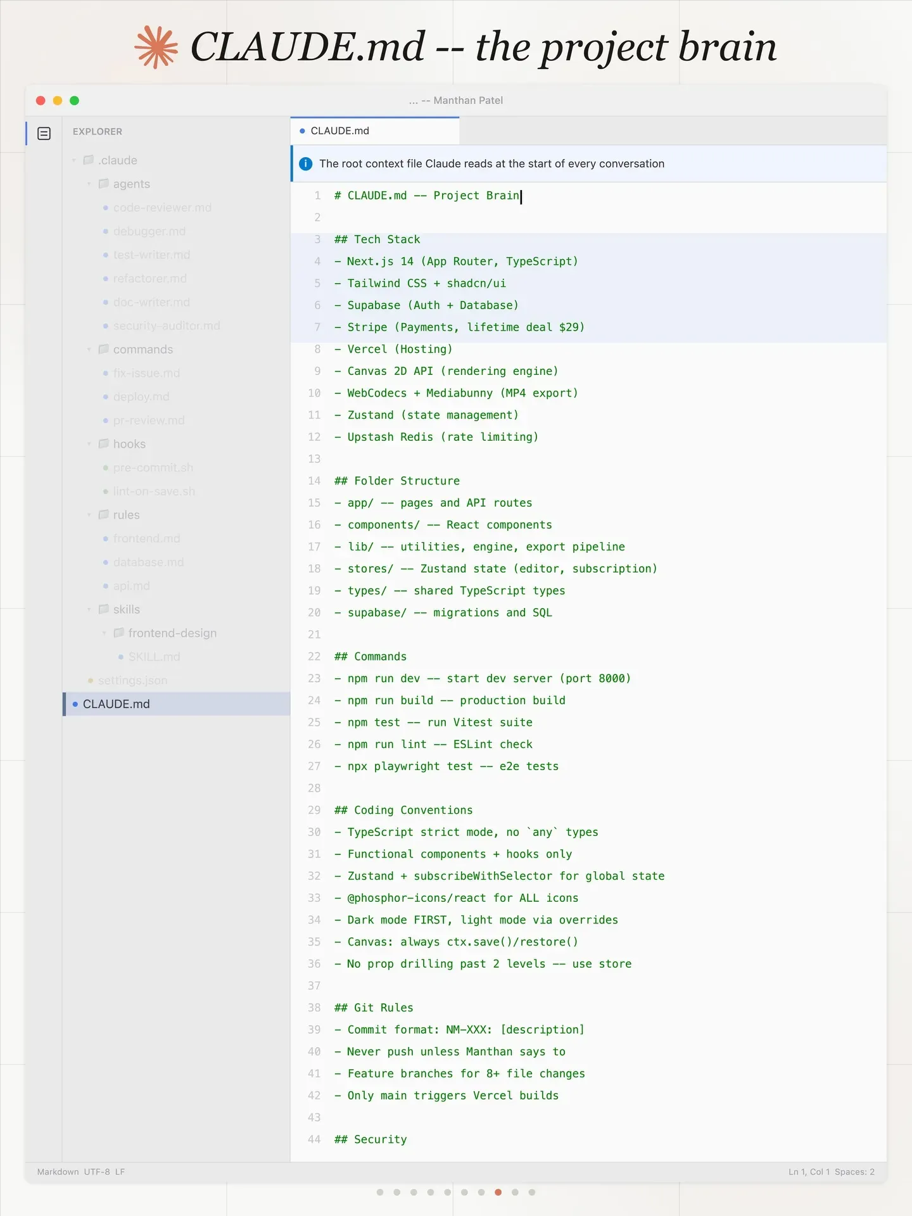
Task: Click the Ln 1, Col 1 cursor position
Action: pos(809,1172)
